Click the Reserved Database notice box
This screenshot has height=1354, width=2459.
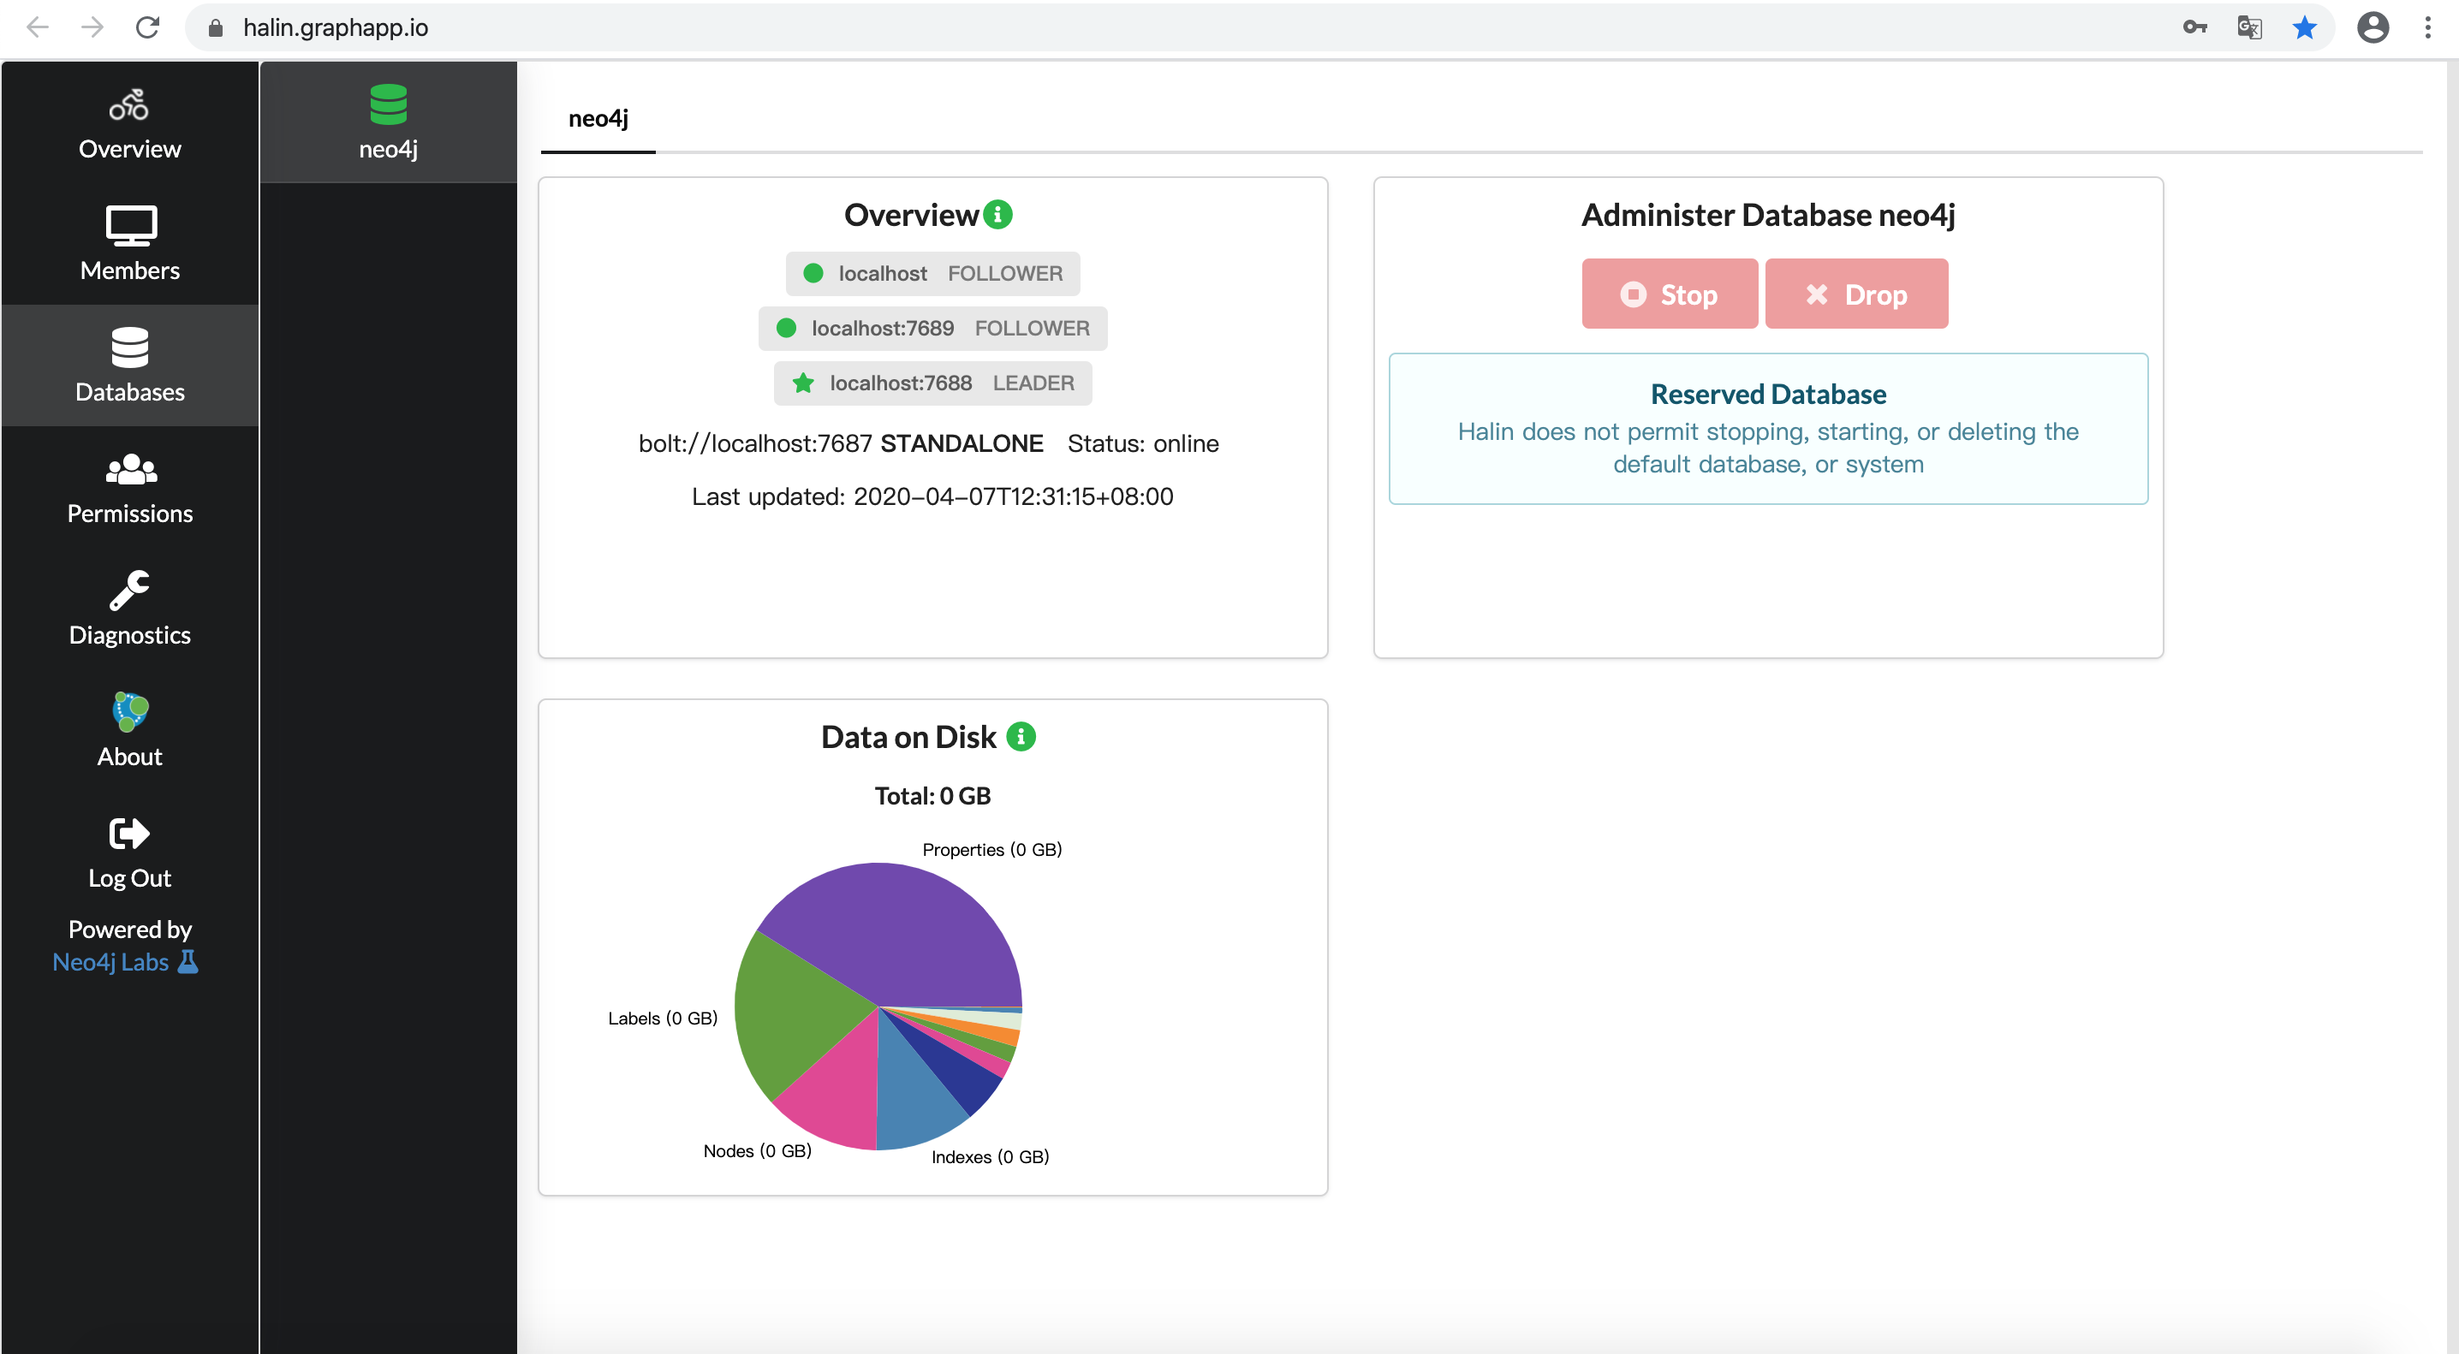tap(1768, 429)
